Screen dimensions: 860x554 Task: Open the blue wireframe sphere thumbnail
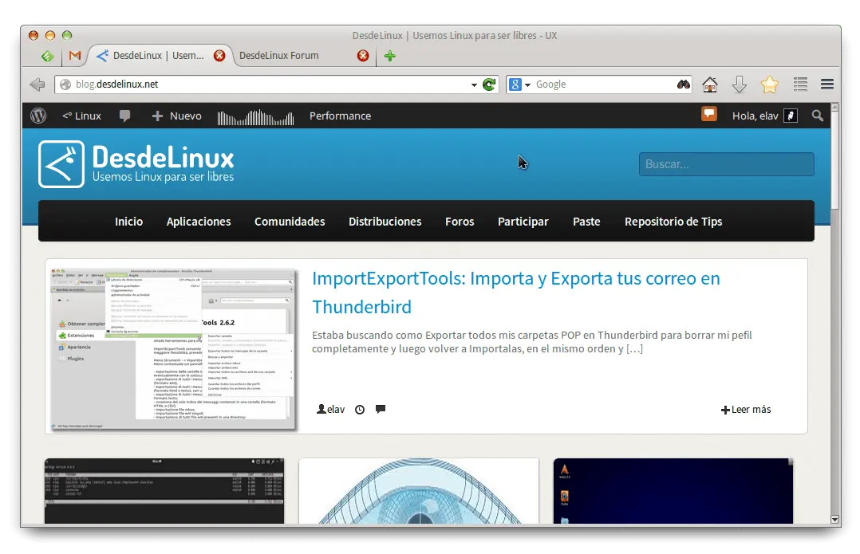(x=419, y=490)
